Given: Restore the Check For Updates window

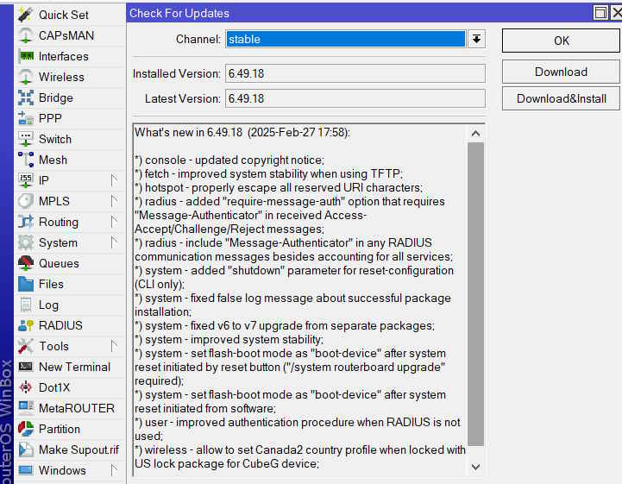Looking at the screenshot, I should coord(600,13).
